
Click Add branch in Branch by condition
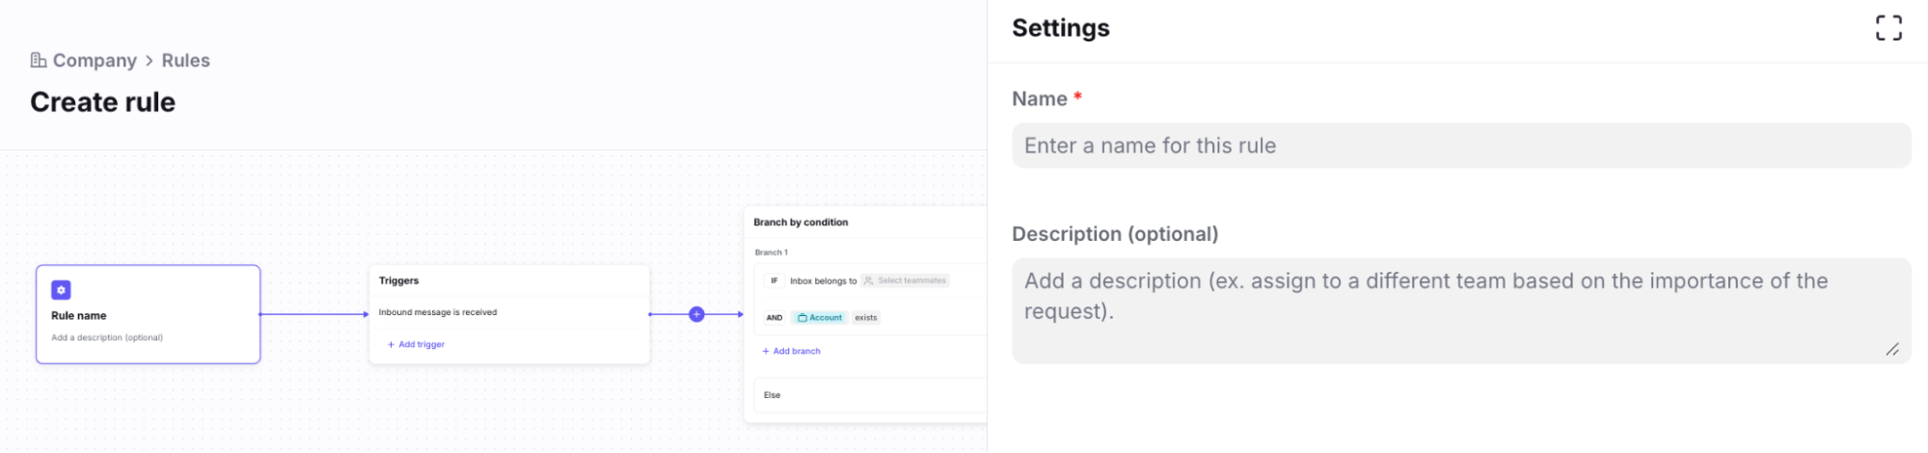pos(792,352)
